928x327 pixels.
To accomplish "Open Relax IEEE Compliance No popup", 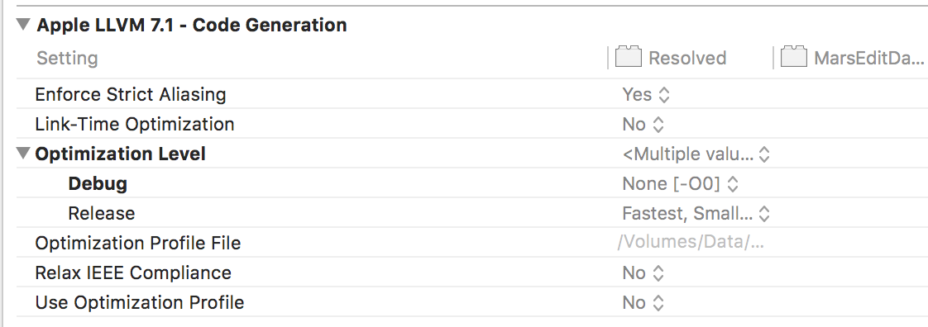I will (x=643, y=272).
